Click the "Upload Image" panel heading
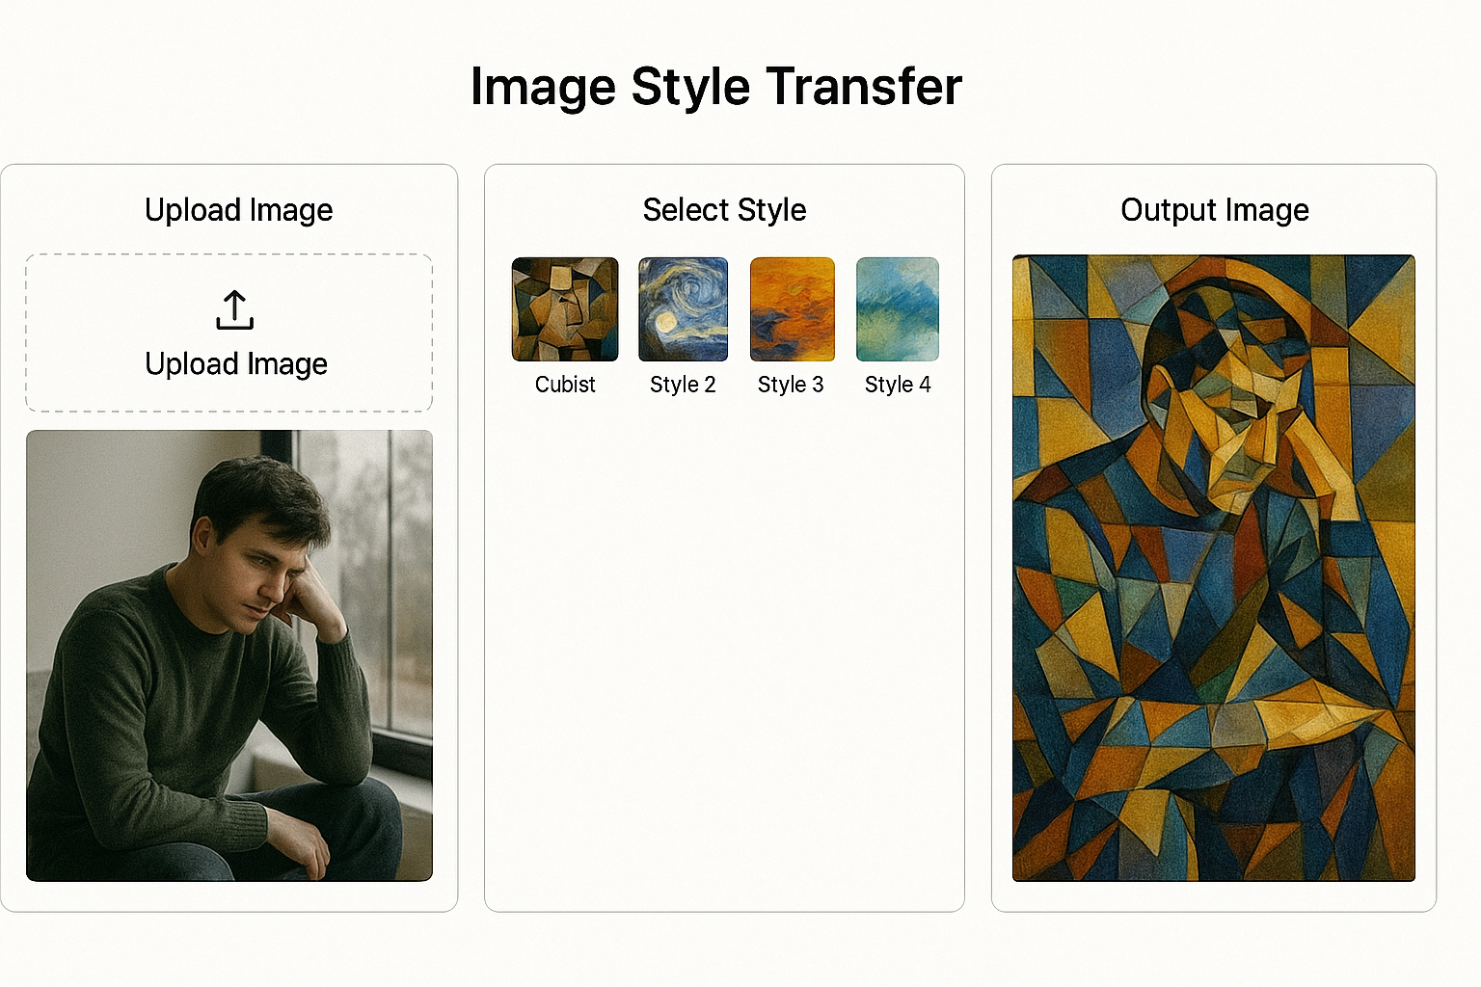The width and height of the screenshot is (1481, 987). click(238, 210)
